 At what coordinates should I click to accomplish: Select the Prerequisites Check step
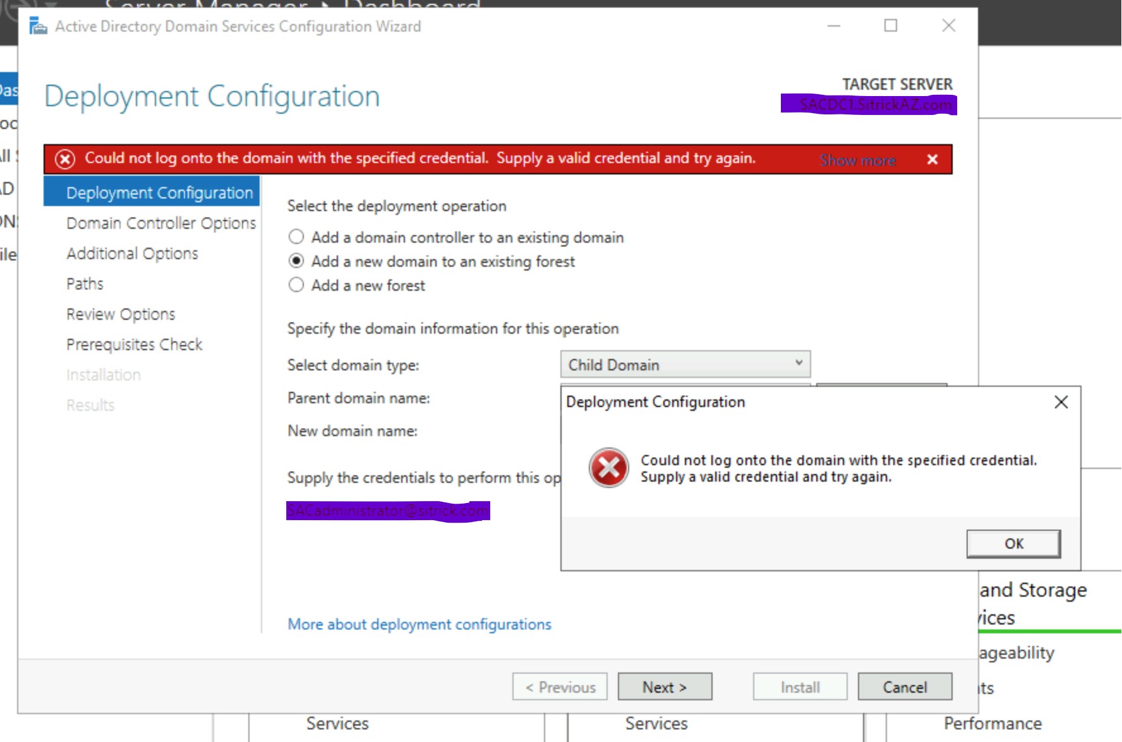pos(134,344)
